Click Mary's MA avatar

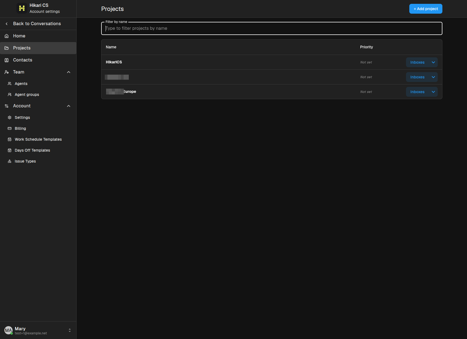click(8, 330)
